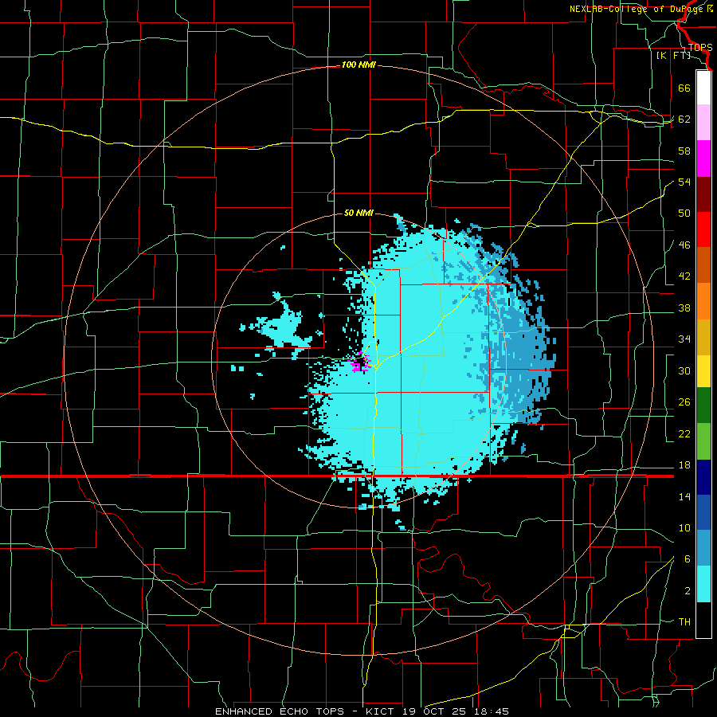
Task: Click the "14" legend value
Action: [684, 496]
